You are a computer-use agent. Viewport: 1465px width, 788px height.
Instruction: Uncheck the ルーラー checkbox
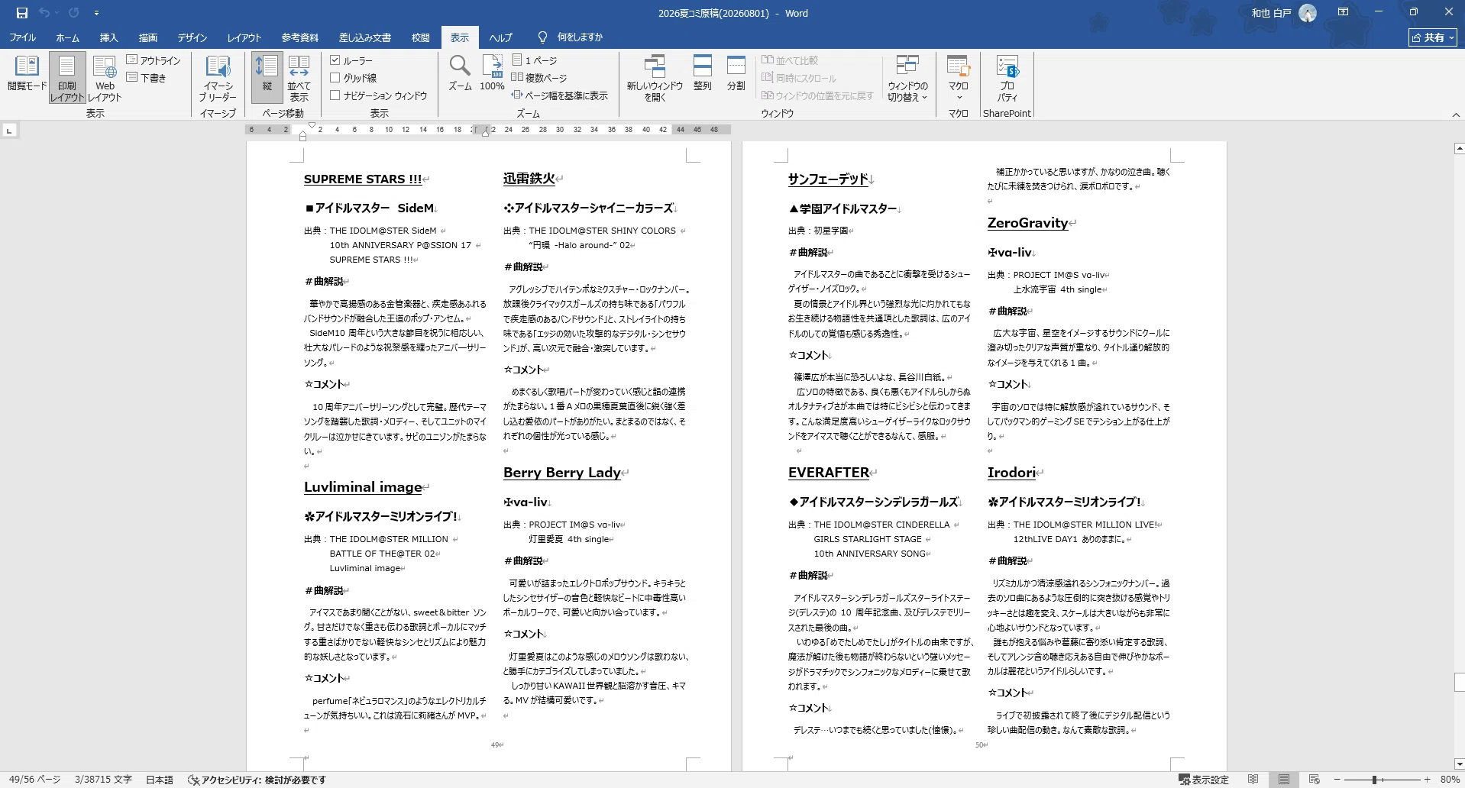pos(335,60)
